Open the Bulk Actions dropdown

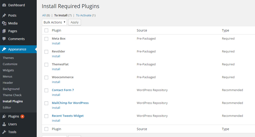click(x=54, y=22)
